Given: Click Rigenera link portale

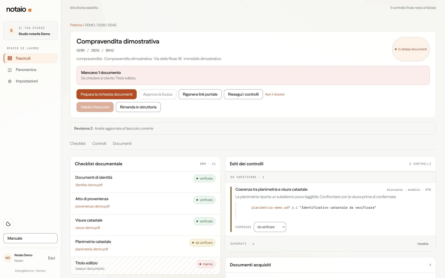Looking at the screenshot, I should (200, 94).
